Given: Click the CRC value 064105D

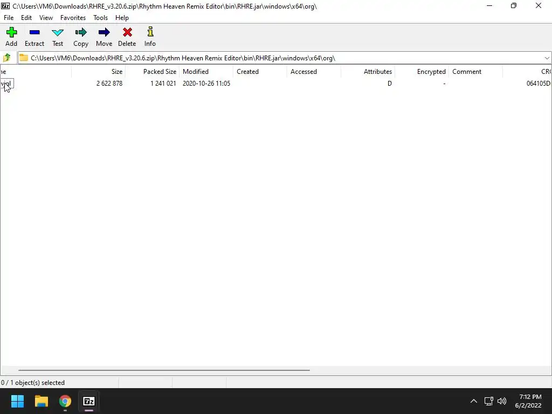Looking at the screenshot, I should click(539, 84).
